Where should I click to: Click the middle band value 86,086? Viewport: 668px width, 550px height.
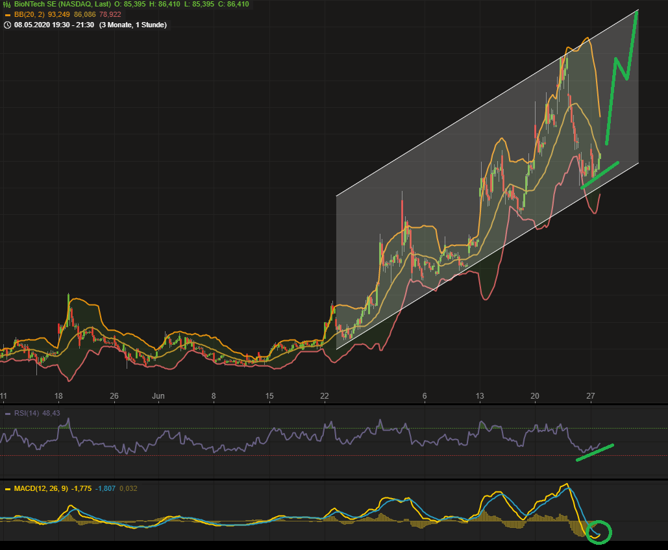[85, 14]
